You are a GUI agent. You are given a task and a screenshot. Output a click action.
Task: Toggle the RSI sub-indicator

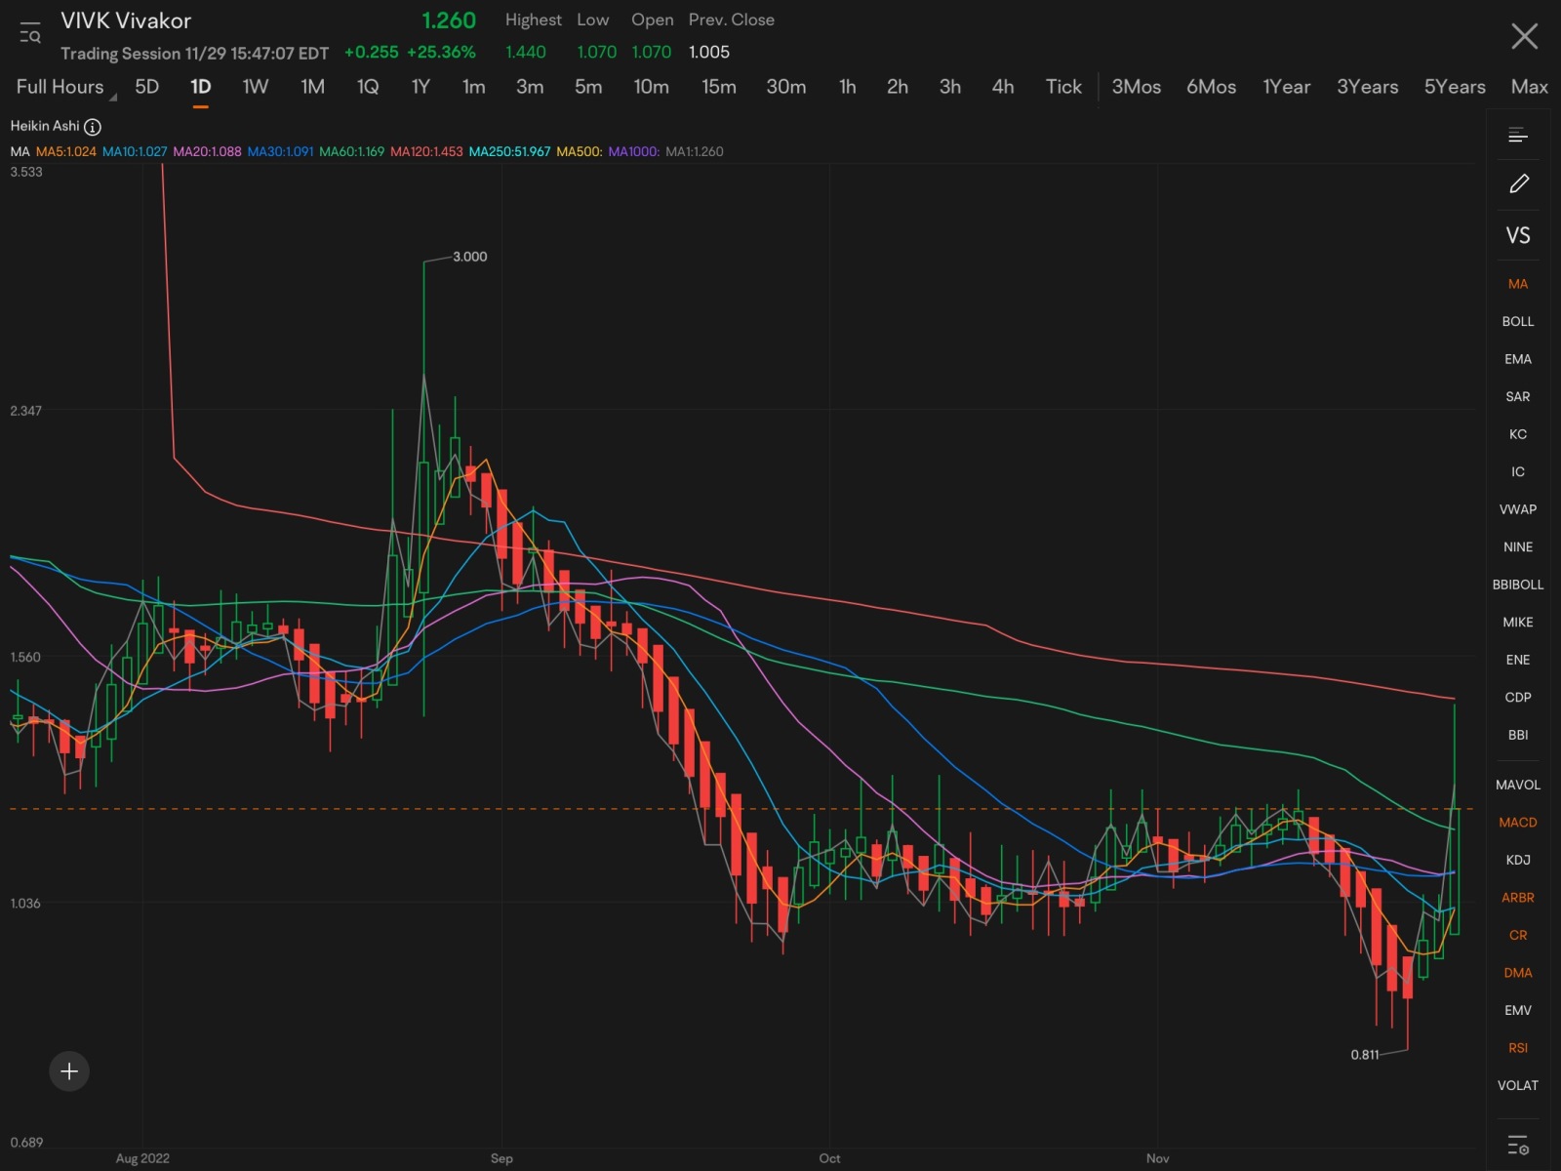coord(1517,1048)
